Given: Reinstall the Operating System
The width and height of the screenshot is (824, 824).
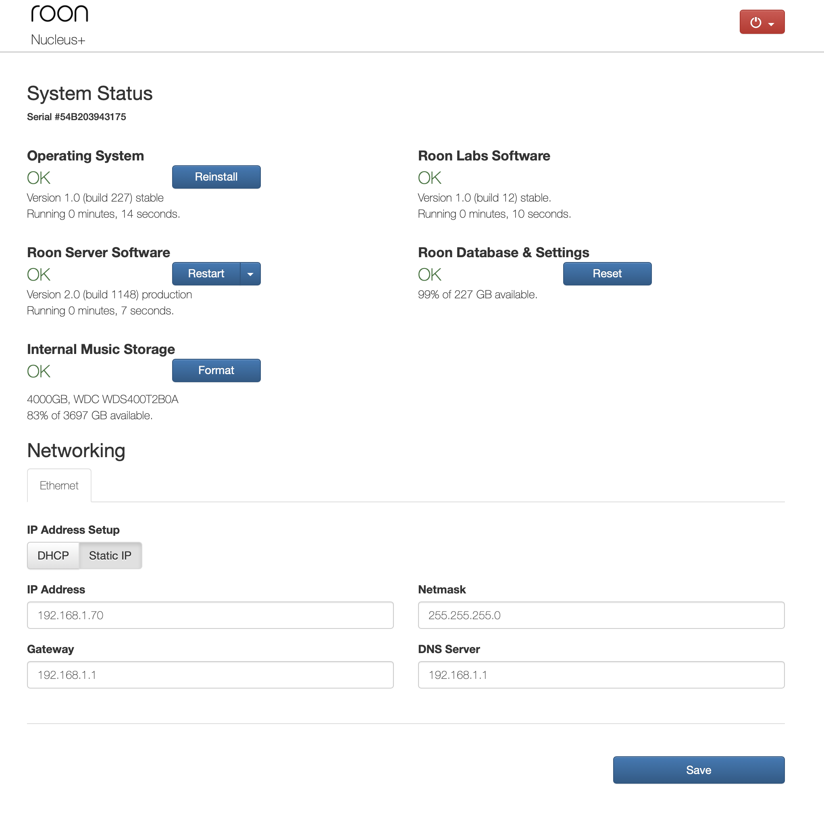Looking at the screenshot, I should 216,177.
